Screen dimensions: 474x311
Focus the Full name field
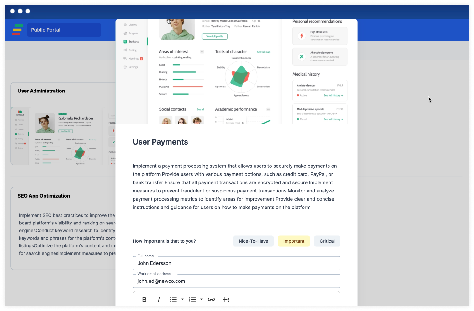point(236,263)
